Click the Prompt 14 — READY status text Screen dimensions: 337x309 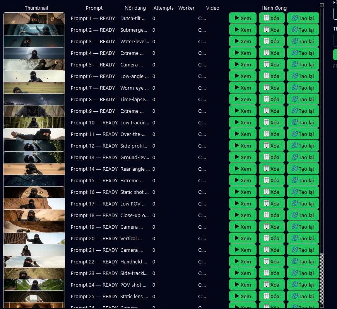(x=94, y=169)
